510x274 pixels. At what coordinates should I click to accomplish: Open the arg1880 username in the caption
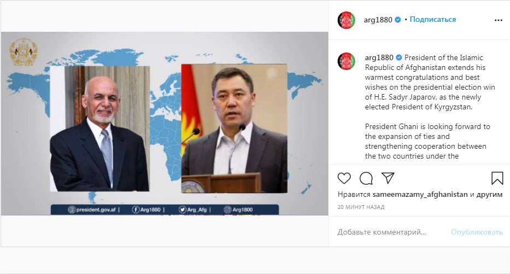point(379,58)
